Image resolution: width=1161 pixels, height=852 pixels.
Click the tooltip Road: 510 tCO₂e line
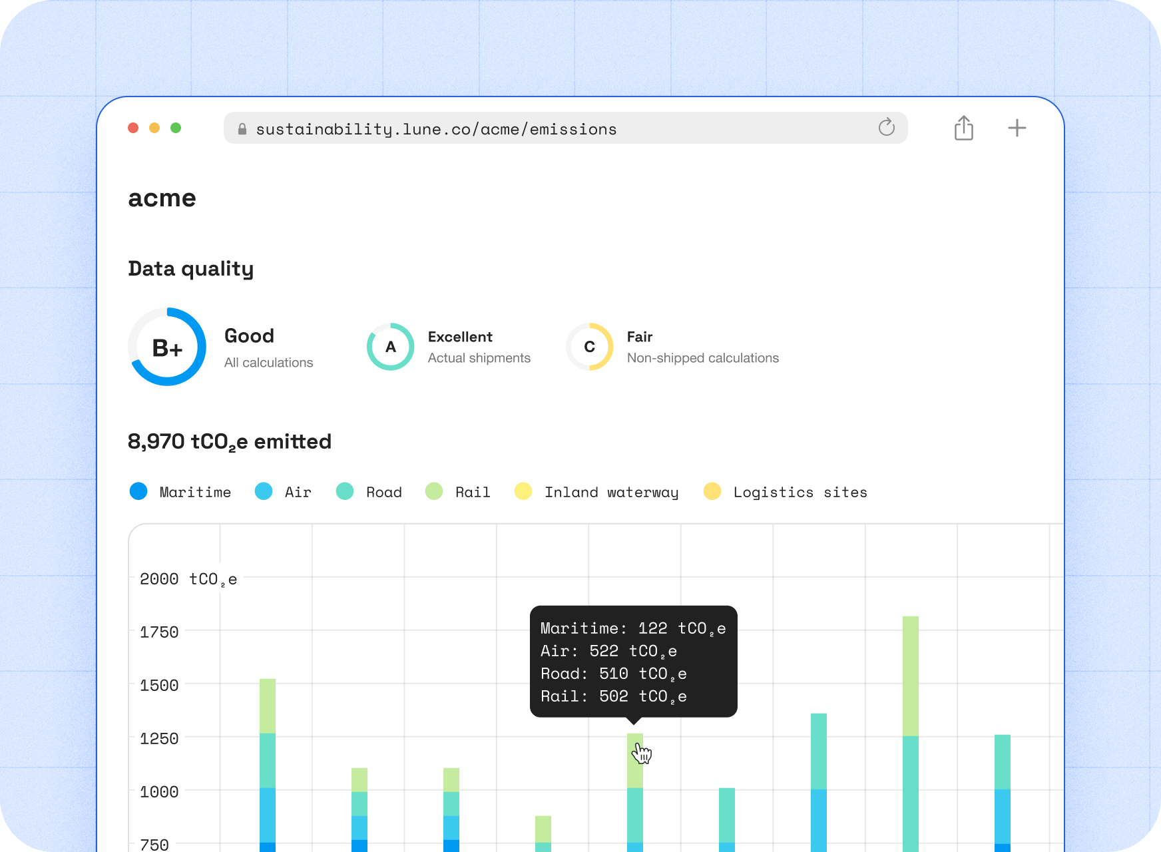tap(614, 674)
